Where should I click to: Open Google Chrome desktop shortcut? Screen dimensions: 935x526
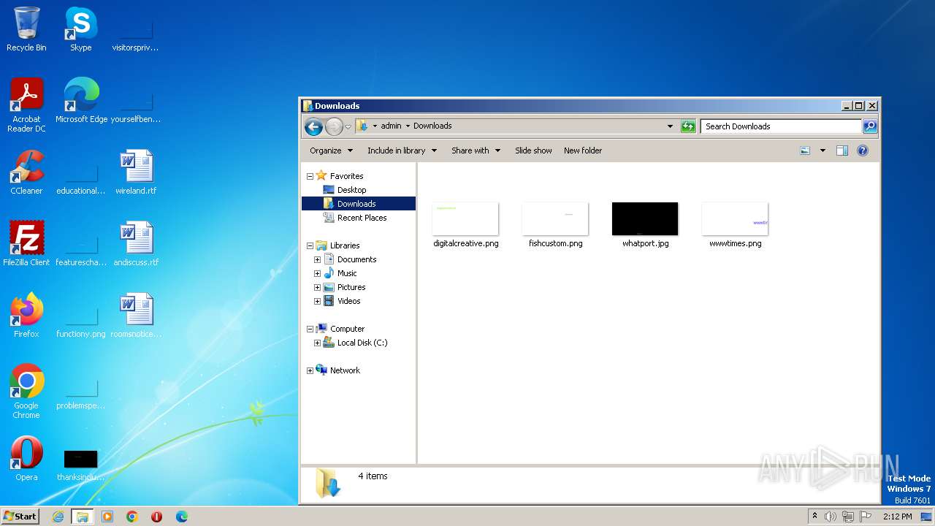click(26, 392)
